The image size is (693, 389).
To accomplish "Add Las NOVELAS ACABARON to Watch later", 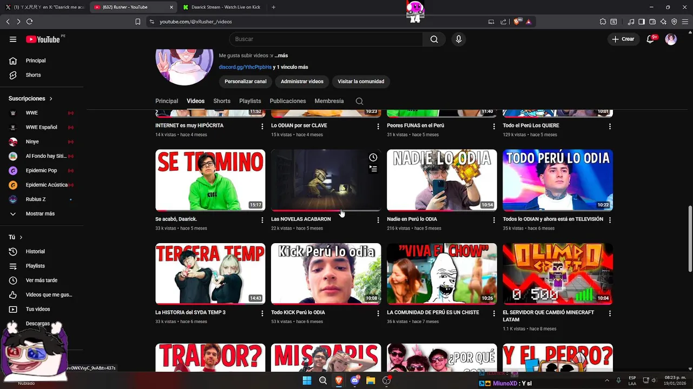I will 373,157.
